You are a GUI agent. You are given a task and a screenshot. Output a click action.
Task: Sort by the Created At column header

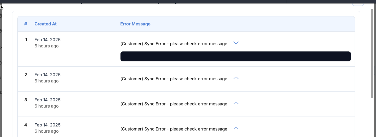click(46, 24)
